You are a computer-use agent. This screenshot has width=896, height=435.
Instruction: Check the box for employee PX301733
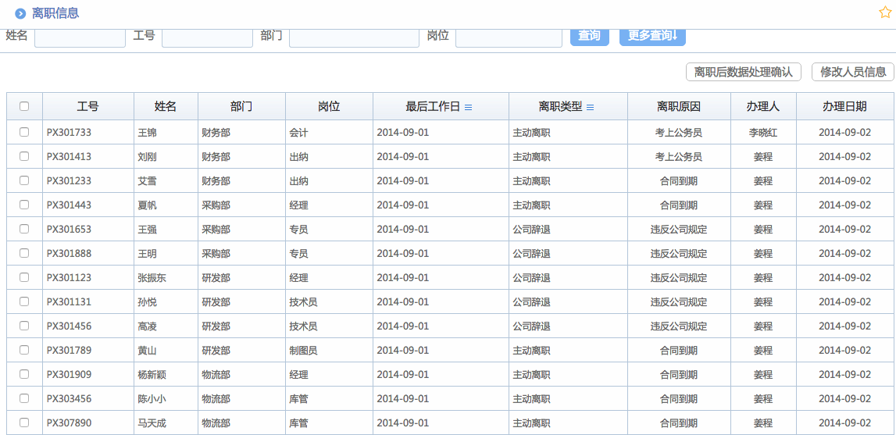(24, 132)
